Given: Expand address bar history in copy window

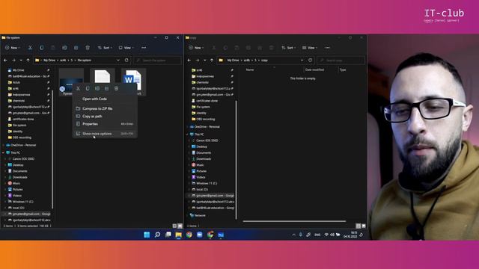Looking at the screenshot, I should (x=302, y=61).
